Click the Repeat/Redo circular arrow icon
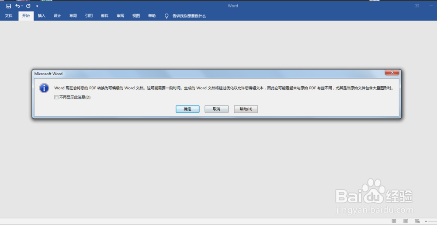Screen dimensions: 437x225 (x=28, y=6)
